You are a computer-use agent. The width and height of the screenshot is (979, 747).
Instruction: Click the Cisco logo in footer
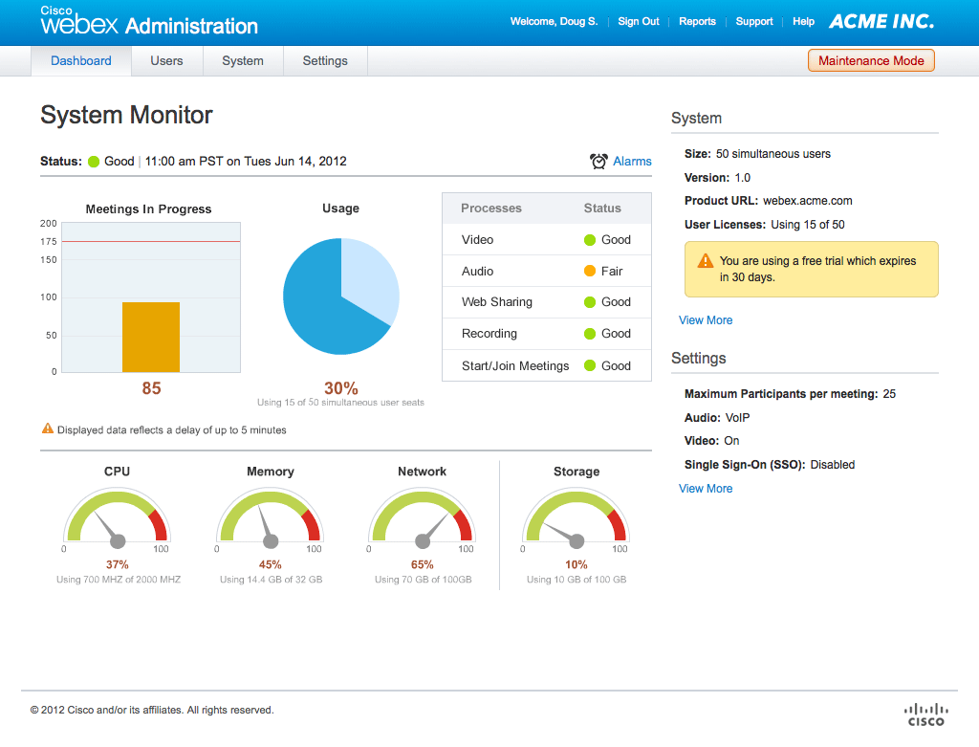tap(925, 714)
